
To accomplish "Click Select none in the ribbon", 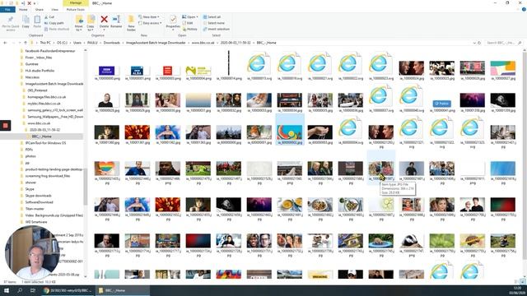I will pos(213,23).
